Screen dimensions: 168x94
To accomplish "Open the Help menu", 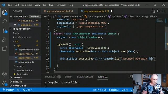I will click(71, 5).
